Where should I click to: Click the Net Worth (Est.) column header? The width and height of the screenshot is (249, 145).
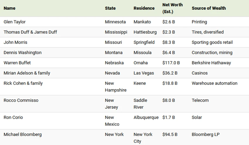173,8
